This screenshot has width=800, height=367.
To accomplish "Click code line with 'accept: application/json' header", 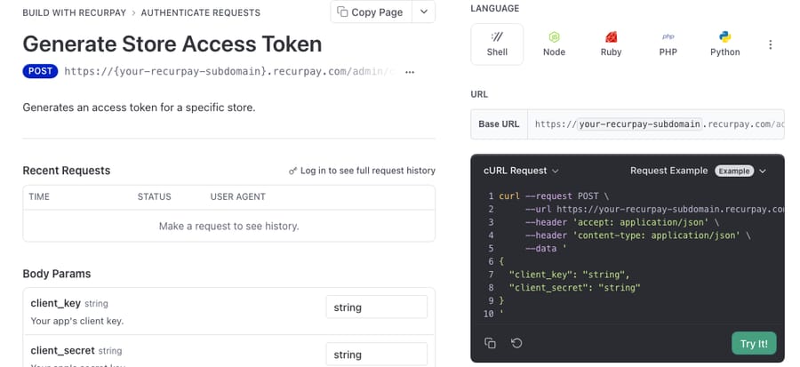I will [x=622, y=222].
